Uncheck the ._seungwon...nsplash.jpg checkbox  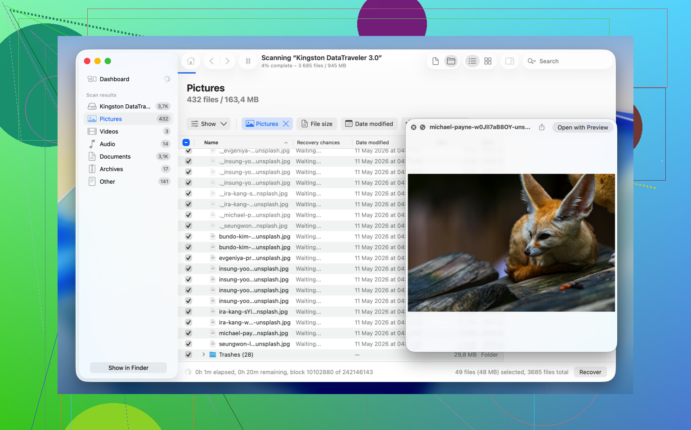pos(188,226)
